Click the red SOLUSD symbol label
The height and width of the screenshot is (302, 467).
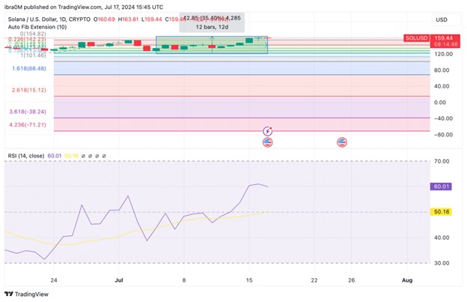[x=417, y=38]
